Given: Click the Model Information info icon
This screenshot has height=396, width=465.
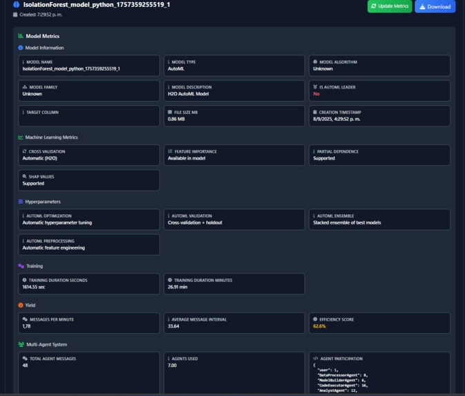Looking at the screenshot, I should (x=21, y=48).
